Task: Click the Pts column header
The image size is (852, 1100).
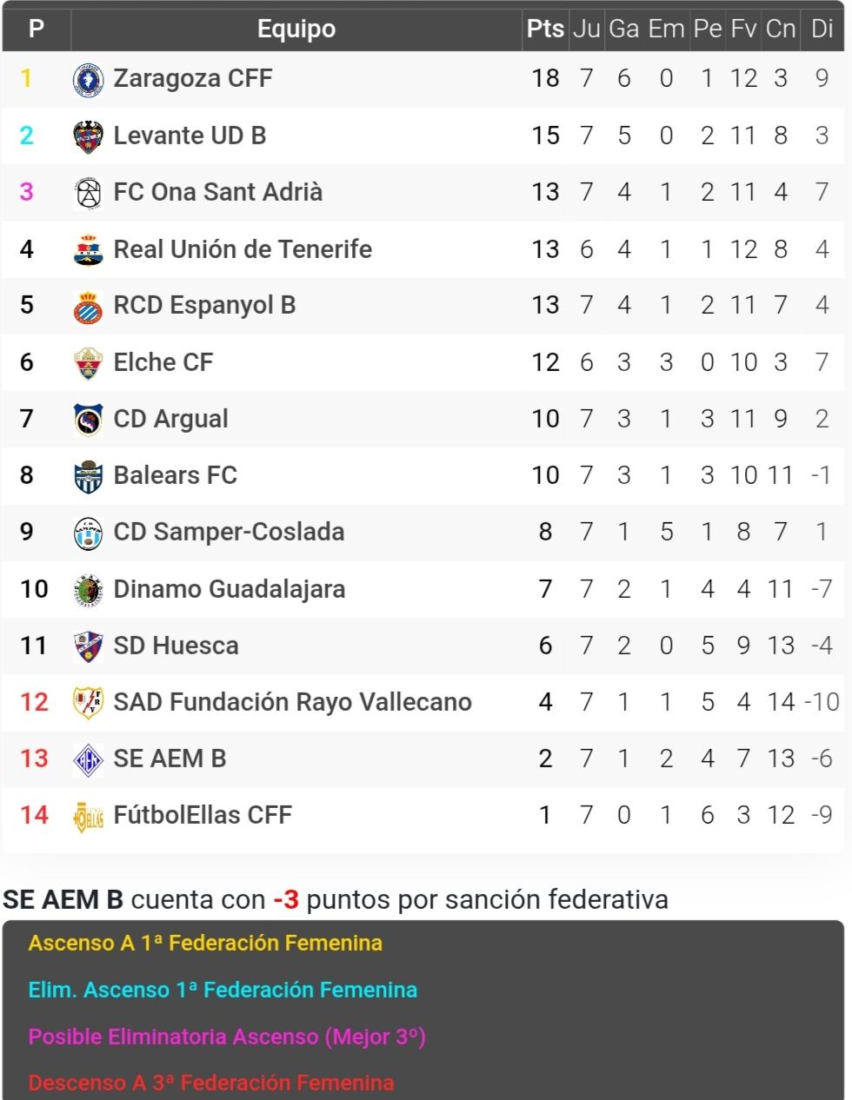Action: [x=545, y=29]
